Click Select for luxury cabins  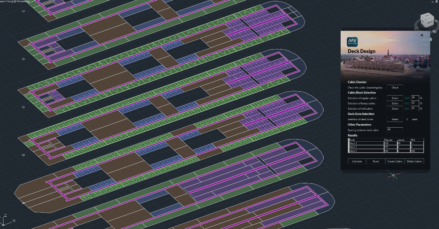point(395,103)
